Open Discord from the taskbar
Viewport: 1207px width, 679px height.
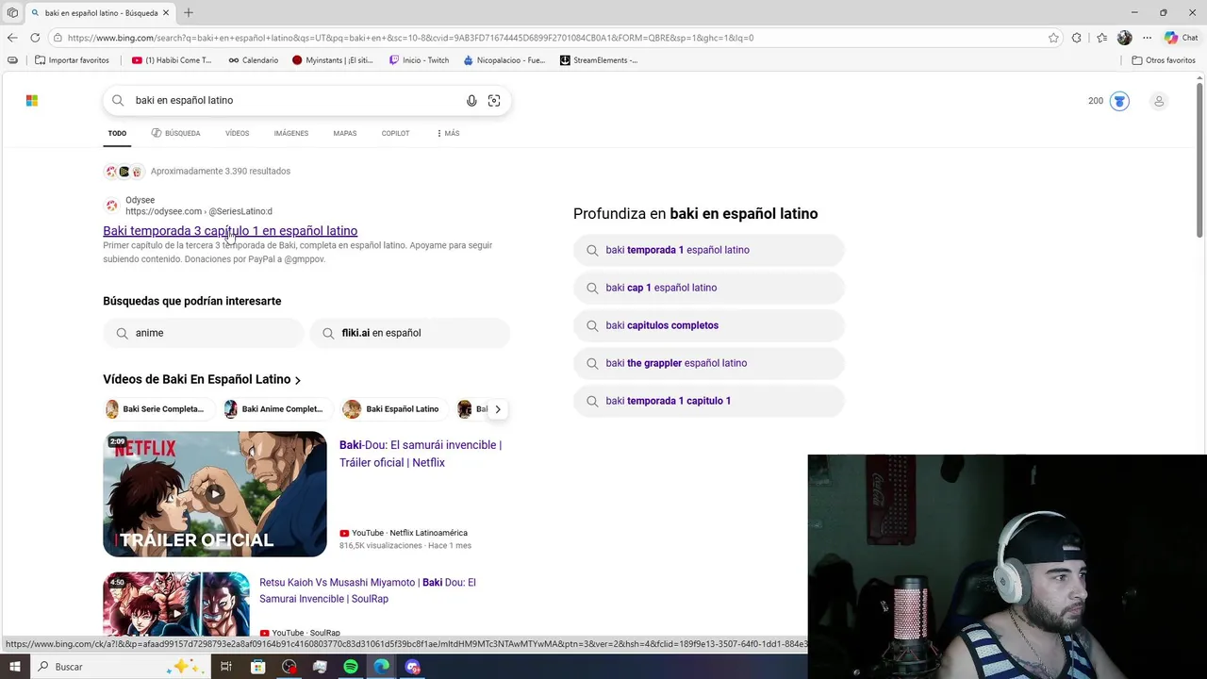click(413, 667)
